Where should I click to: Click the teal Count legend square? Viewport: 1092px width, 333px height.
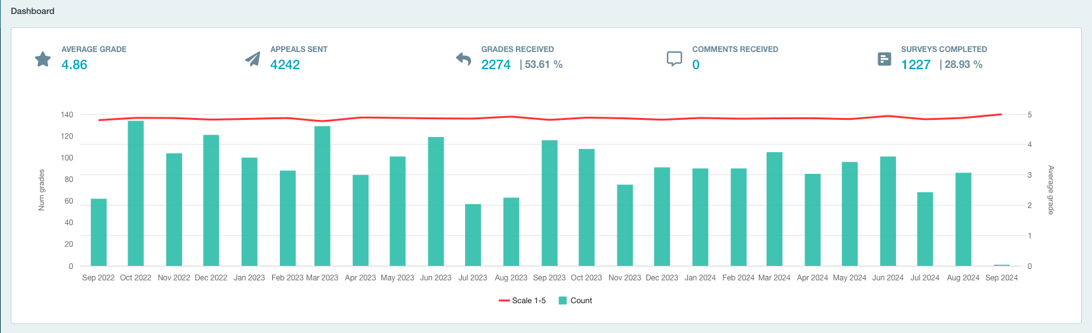562,301
